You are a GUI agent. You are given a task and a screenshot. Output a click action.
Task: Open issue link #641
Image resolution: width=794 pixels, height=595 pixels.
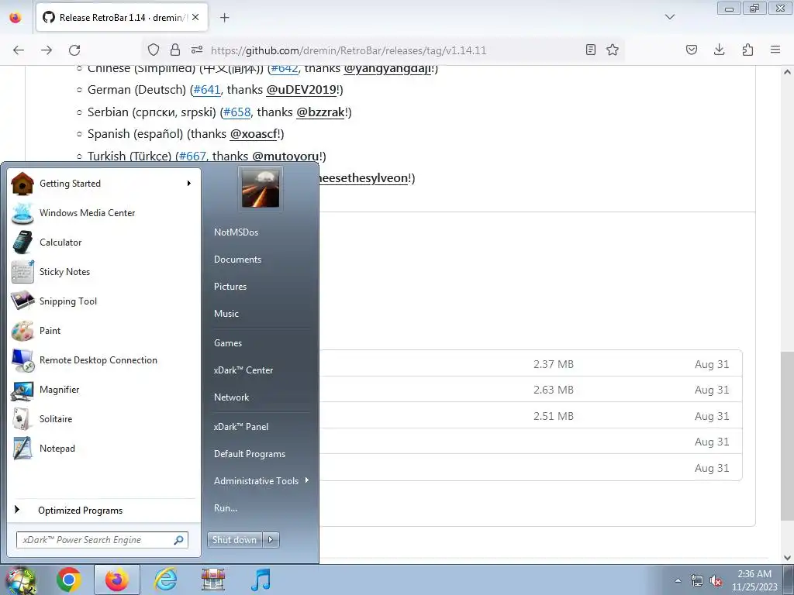tap(207, 90)
